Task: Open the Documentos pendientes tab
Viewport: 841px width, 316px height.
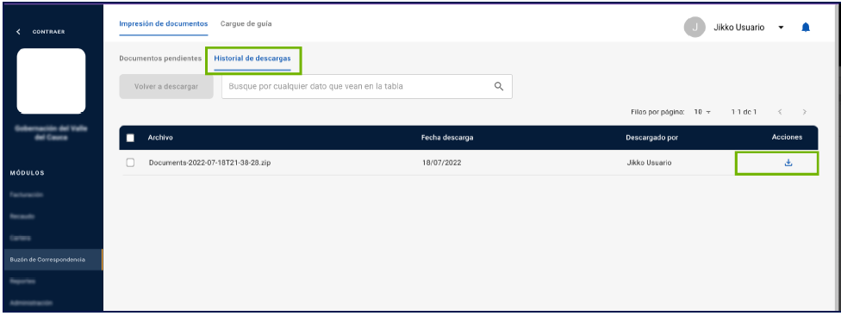Action: point(160,59)
